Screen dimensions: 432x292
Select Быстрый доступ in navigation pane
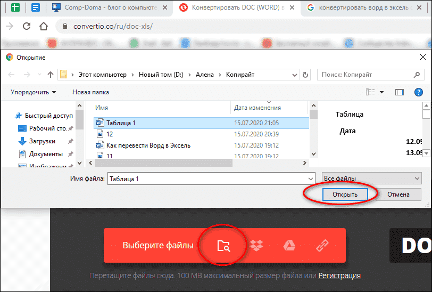point(44,116)
